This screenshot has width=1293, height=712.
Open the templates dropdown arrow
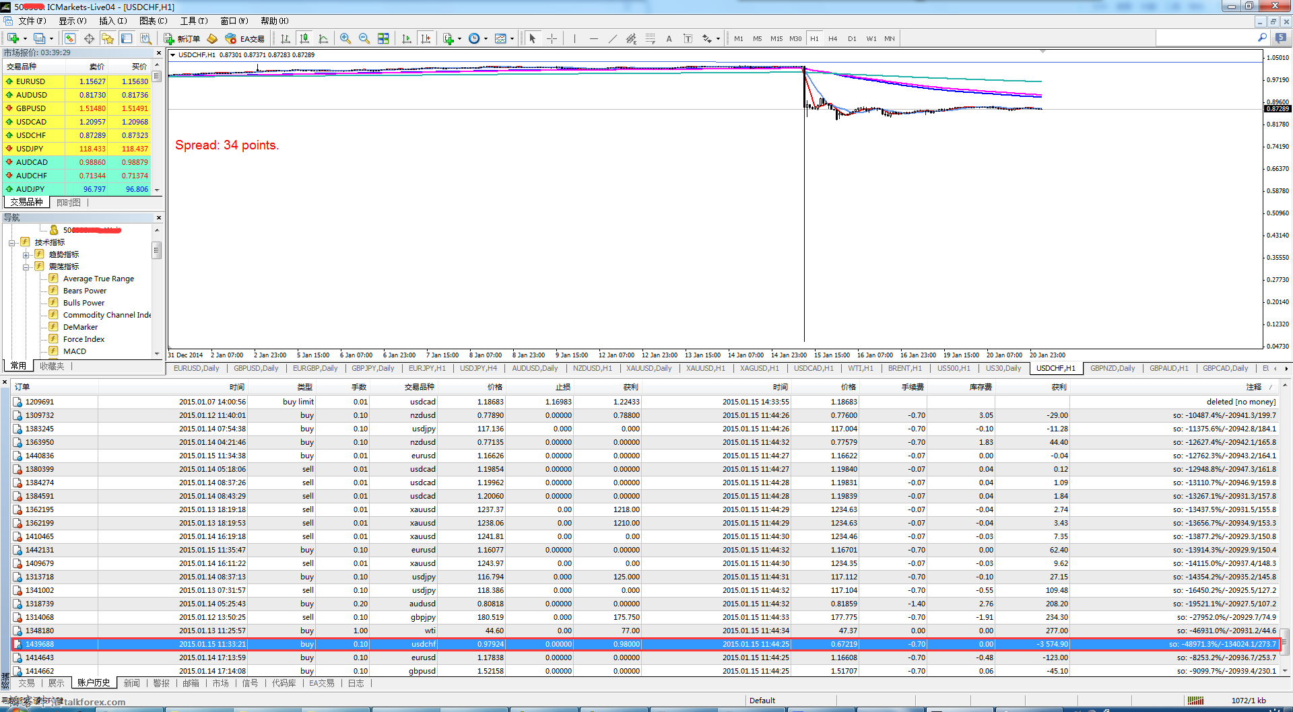(x=512, y=38)
